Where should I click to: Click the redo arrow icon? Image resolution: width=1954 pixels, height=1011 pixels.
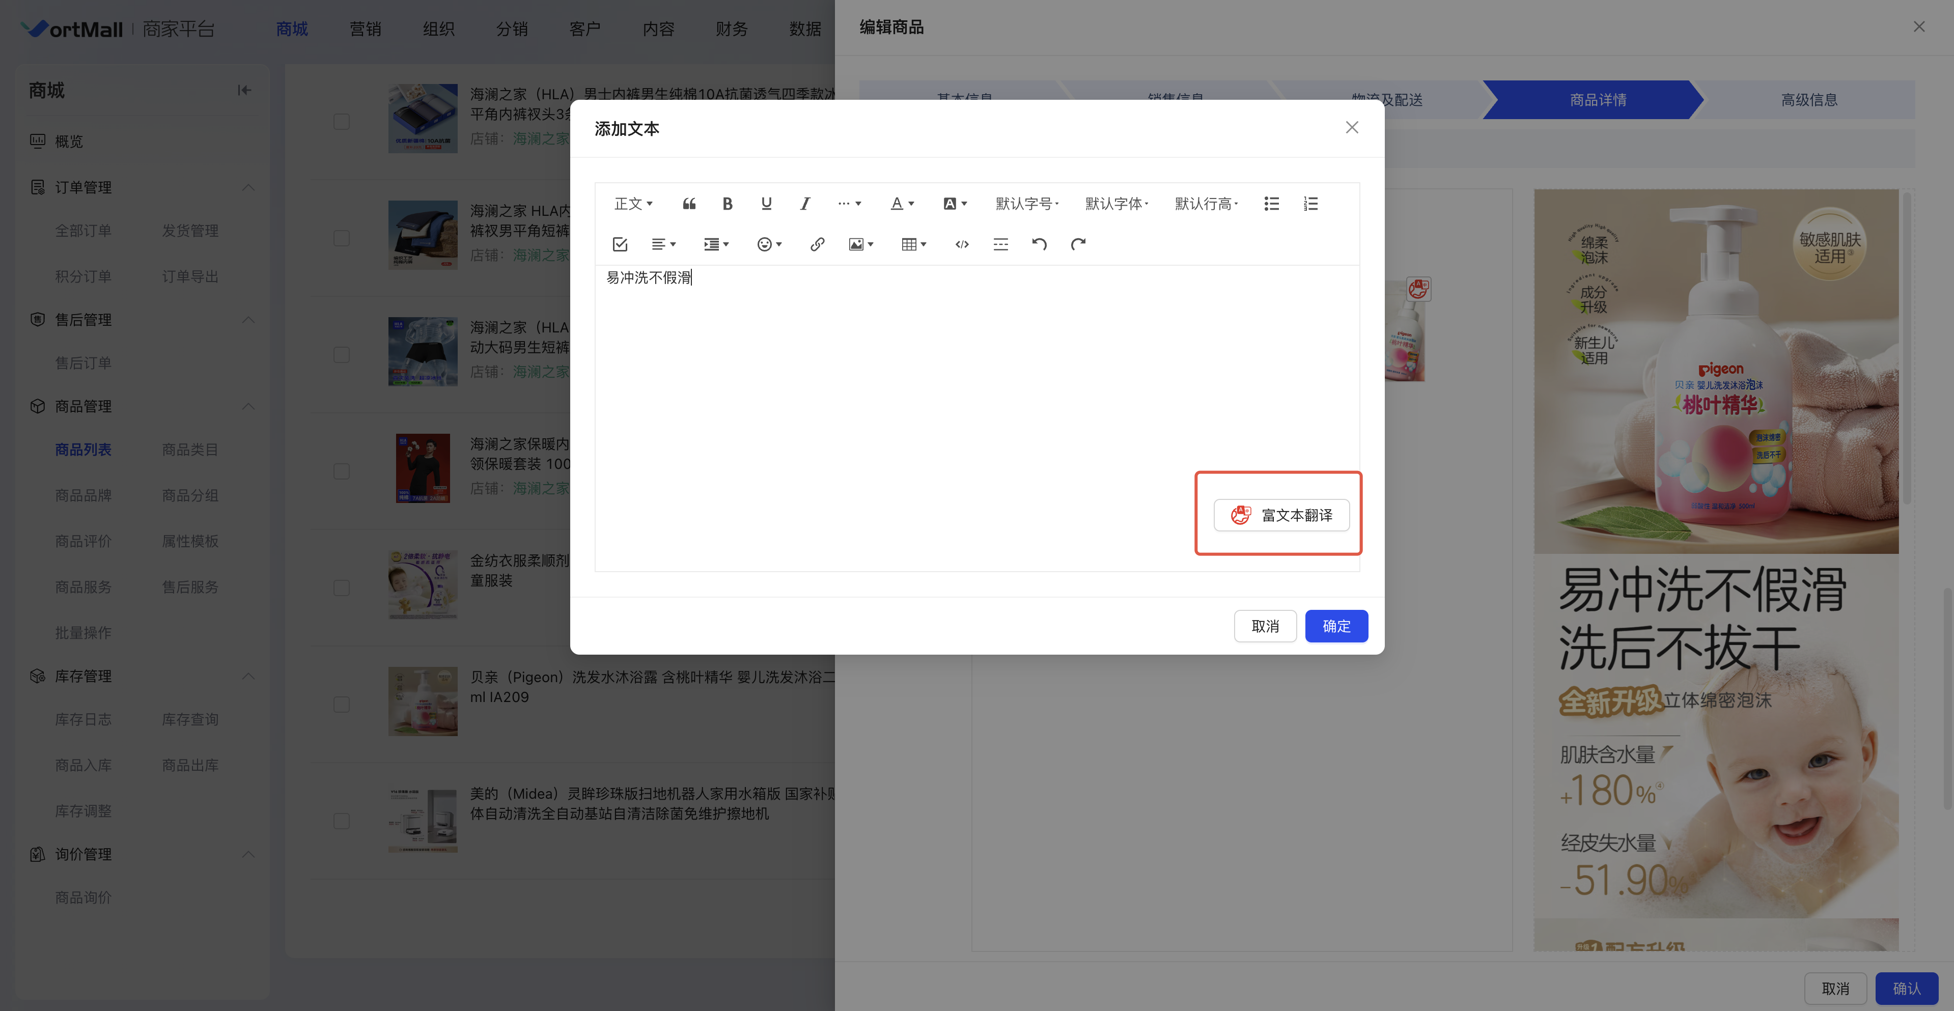pos(1078,244)
